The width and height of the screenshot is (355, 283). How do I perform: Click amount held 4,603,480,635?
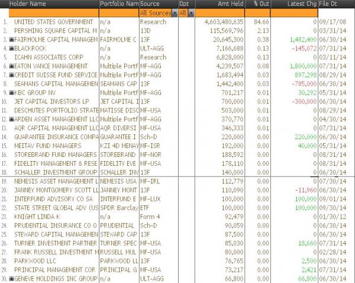tap(224, 22)
